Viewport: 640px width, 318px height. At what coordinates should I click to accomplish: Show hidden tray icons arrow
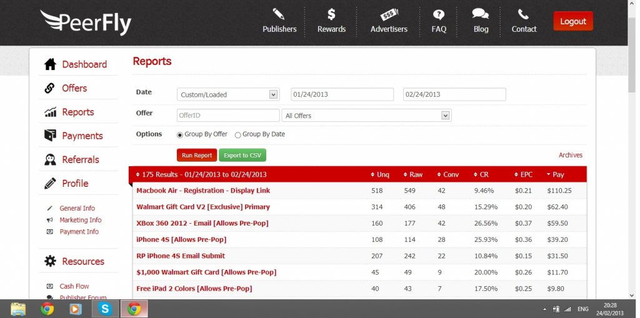pyautogui.click(x=545, y=309)
